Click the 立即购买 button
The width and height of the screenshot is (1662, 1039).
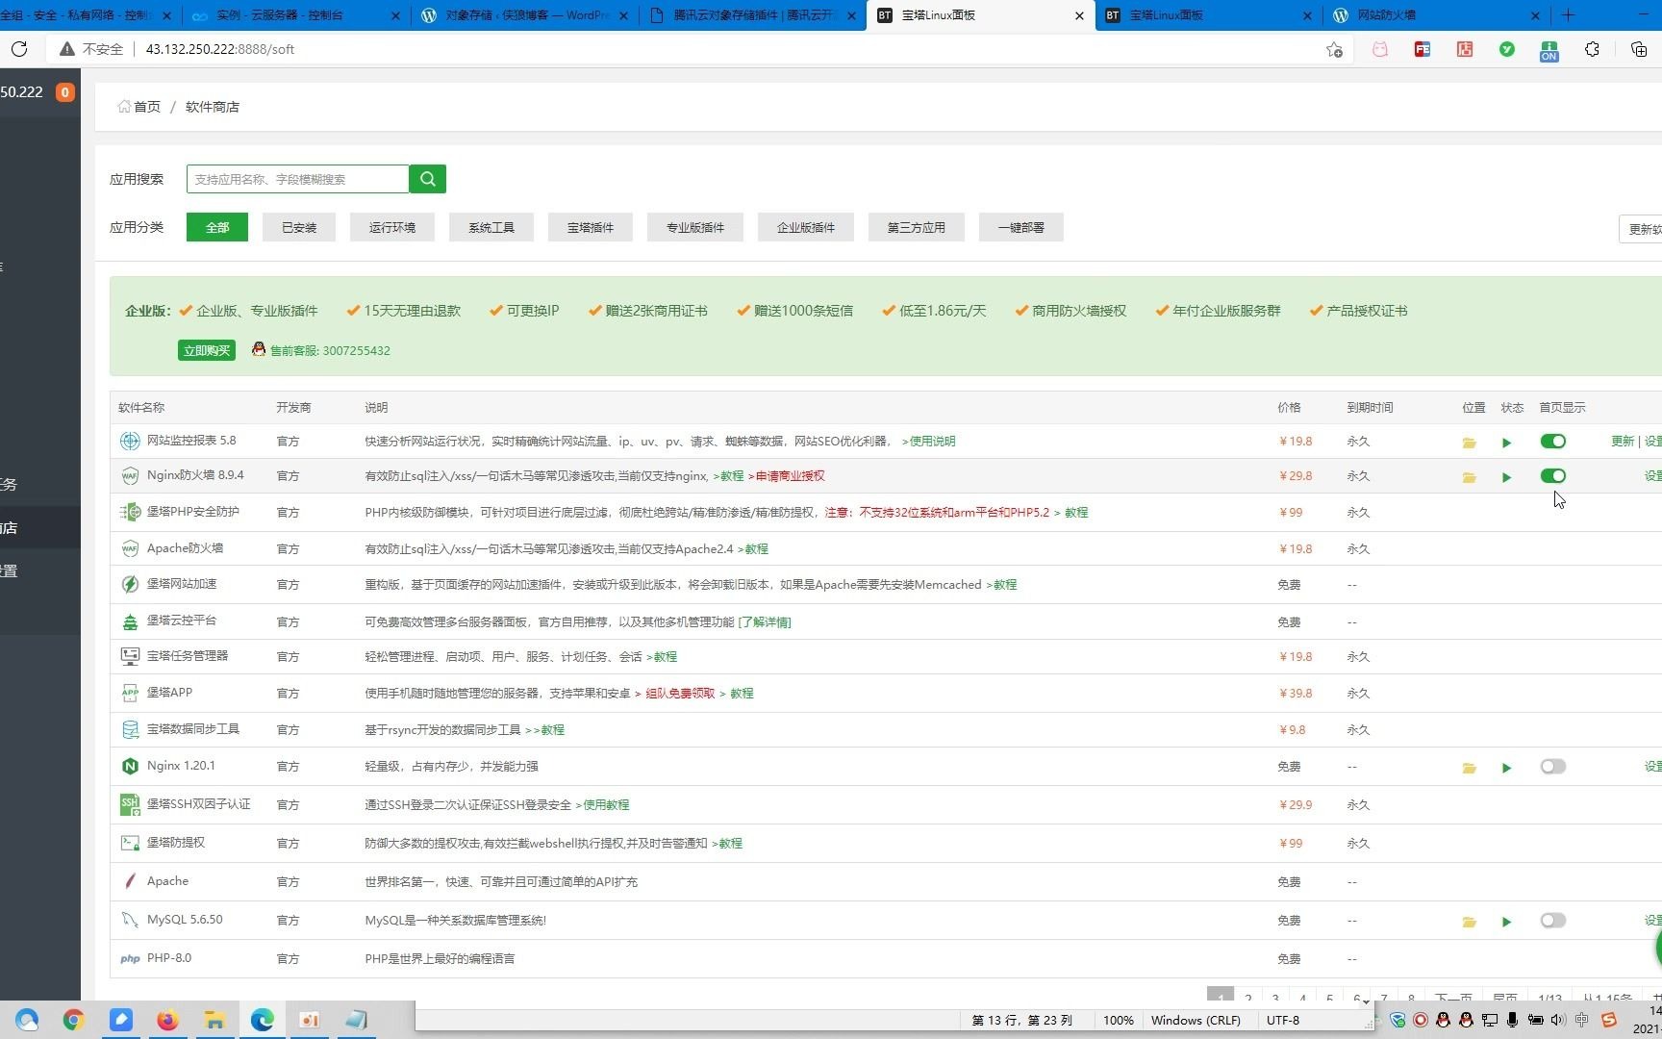pyautogui.click(x=207, y=350)
